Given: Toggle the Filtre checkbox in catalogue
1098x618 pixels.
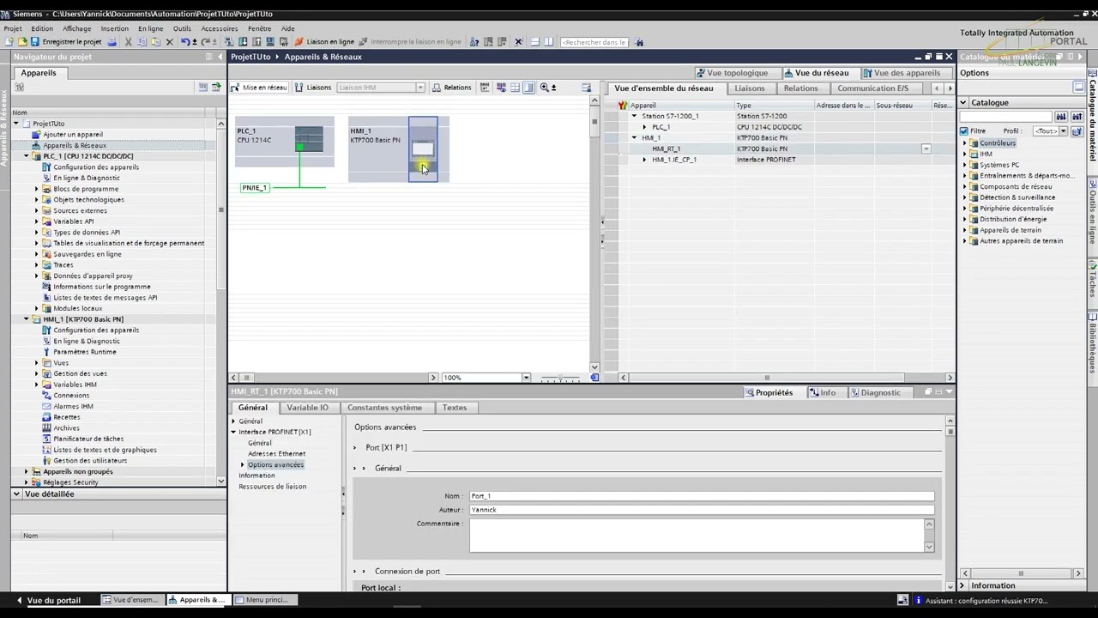Looking at the screenshot, I should tap(964, 131).
